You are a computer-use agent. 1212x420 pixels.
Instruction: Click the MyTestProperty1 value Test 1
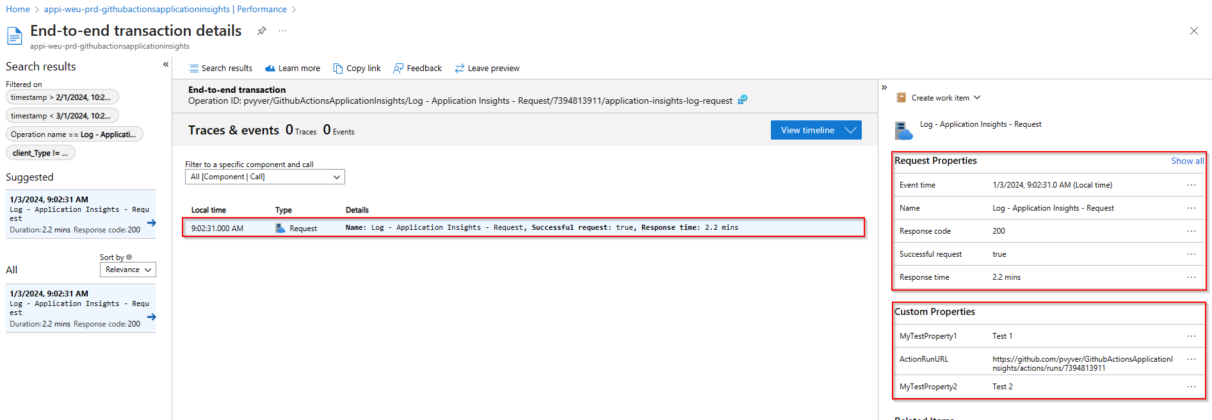click(1003, 336)
